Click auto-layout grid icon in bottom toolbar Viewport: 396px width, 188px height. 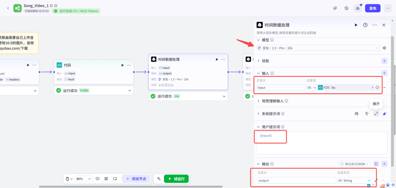(x=106, y=179)
